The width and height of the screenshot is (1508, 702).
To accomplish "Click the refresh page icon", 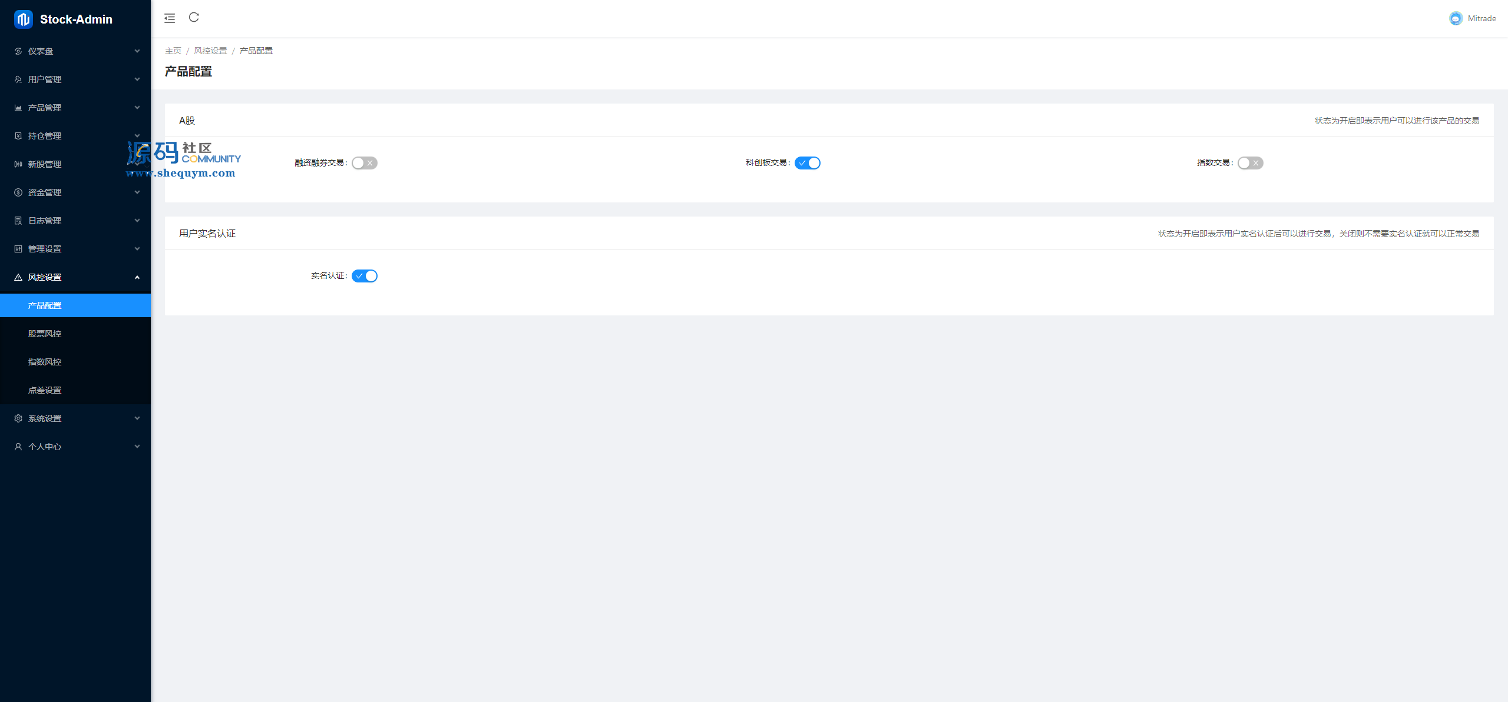I will click(x=194, y=17).
